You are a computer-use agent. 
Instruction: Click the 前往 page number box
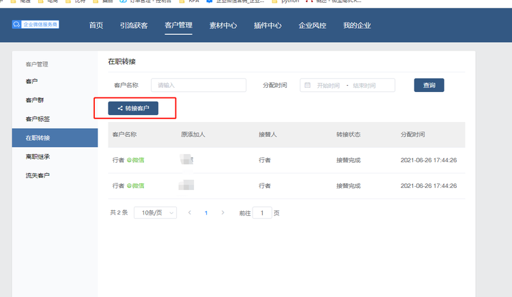[x=262, y=213]
